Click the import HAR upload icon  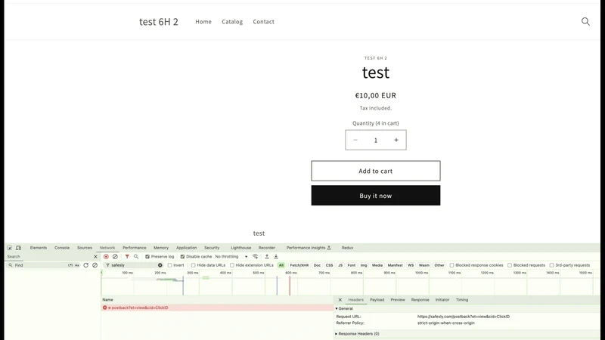click(x=267, y=257)
